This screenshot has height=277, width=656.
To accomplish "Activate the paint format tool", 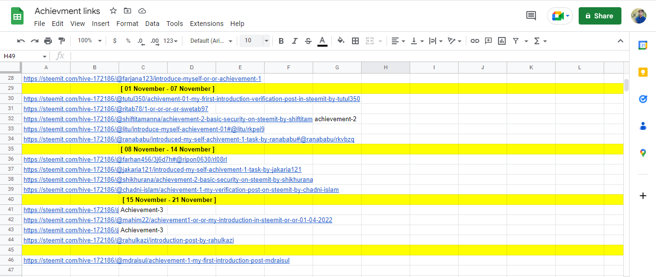I will point(61,41).
